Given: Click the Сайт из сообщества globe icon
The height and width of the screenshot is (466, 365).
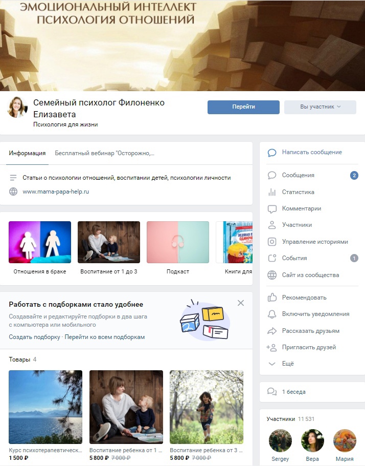Looking at the screenshot, I should [272, 275].
